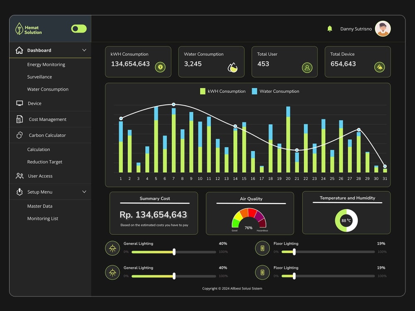Click the first Floor Lighting switch icon
The width and height of the screenshot is (415, 311).
262,248
